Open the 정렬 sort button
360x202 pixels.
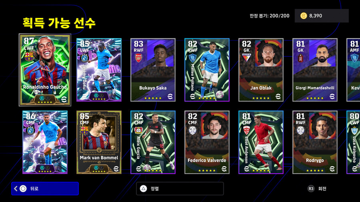[x=180, y=189]
